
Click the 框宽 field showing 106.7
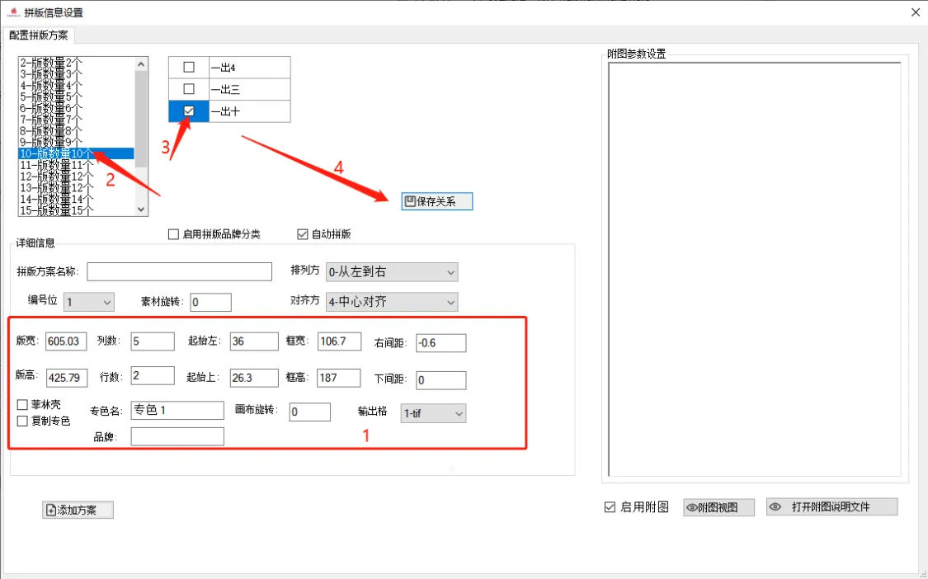click(339, 341)
